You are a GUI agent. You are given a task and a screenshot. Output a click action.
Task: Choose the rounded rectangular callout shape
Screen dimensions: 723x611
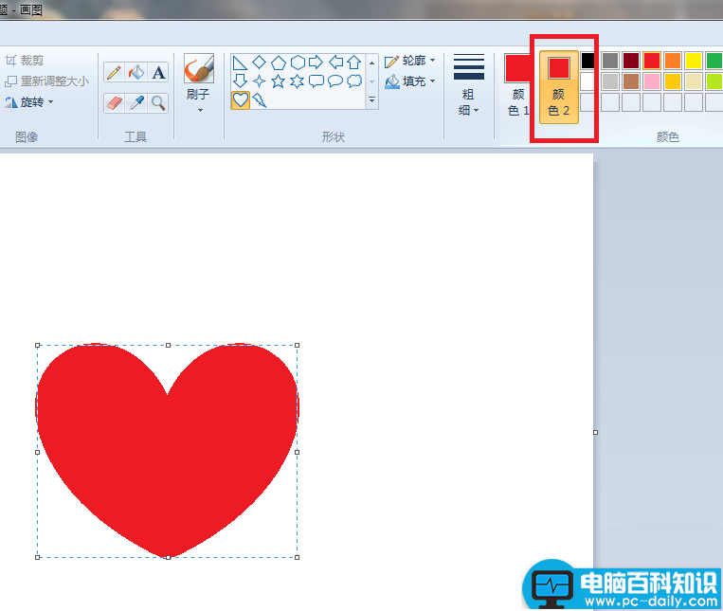[316, 81]
